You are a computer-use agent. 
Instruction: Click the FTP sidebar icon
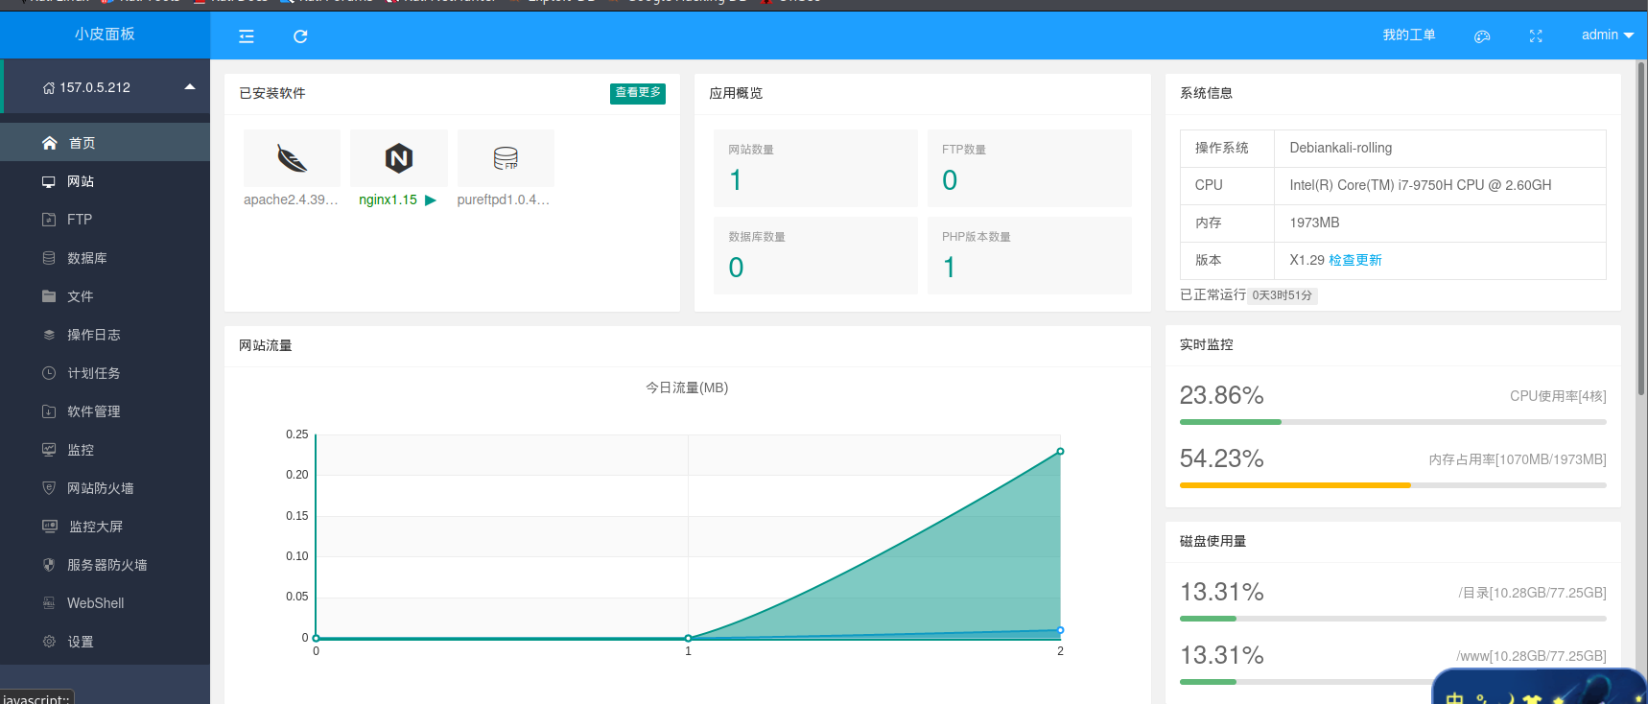coord(49,220)
